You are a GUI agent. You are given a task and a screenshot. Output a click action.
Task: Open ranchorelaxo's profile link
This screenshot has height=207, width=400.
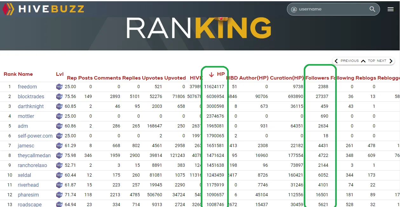tap(32, 165)
